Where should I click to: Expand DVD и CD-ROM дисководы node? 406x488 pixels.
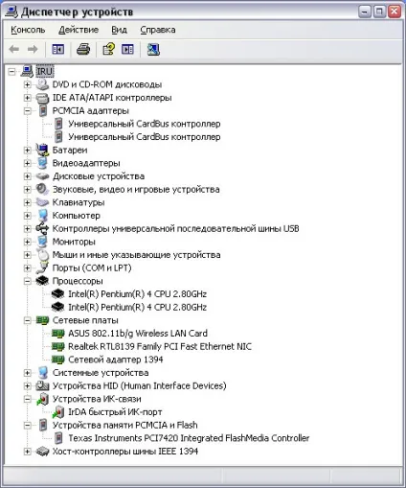pos(28,84)
